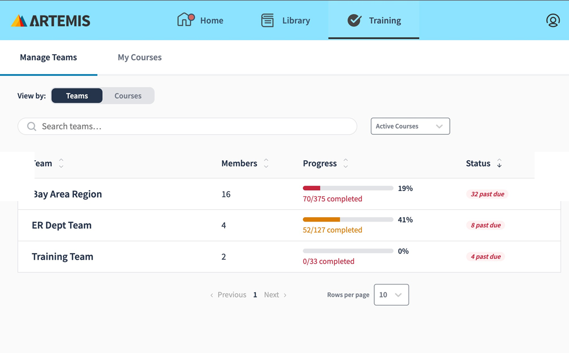569x353 pixels.
Task: Switch to the My Courses tab
Action: pos(140,57)
